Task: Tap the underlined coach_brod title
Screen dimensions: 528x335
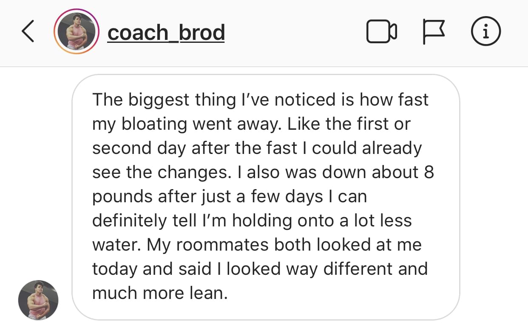Action: [166, 33]
